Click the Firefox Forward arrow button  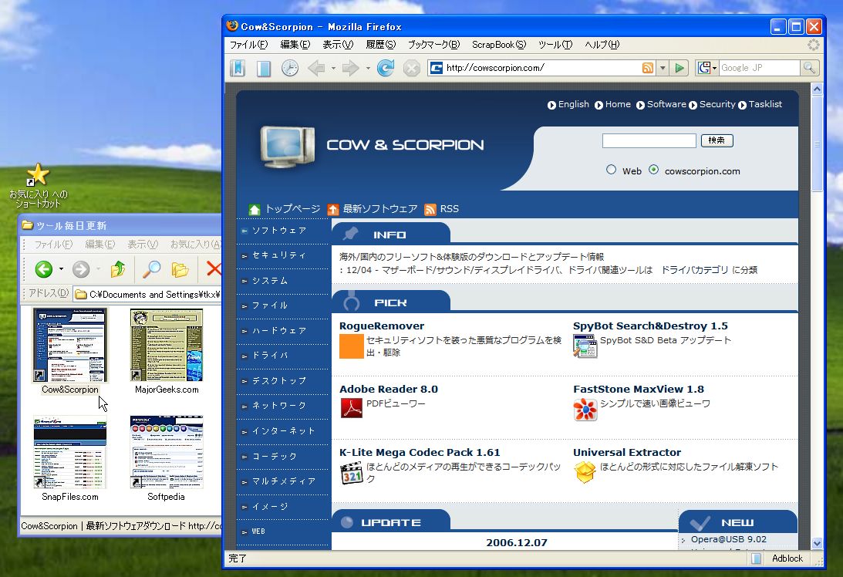[350, 68]
